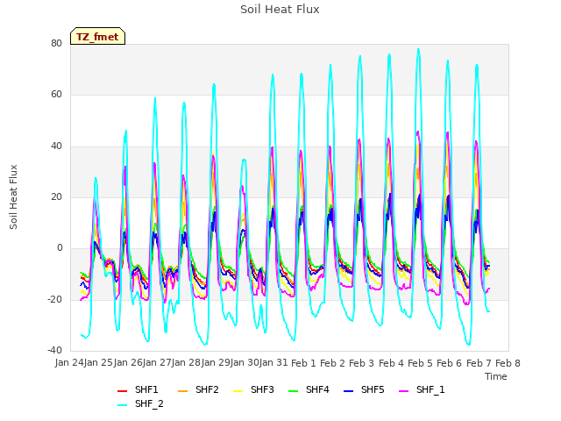Screen dimensions: 561x421
Task: Click the 20 y-axis tick label
Action: pyautogui.click(x=56, y=196)
